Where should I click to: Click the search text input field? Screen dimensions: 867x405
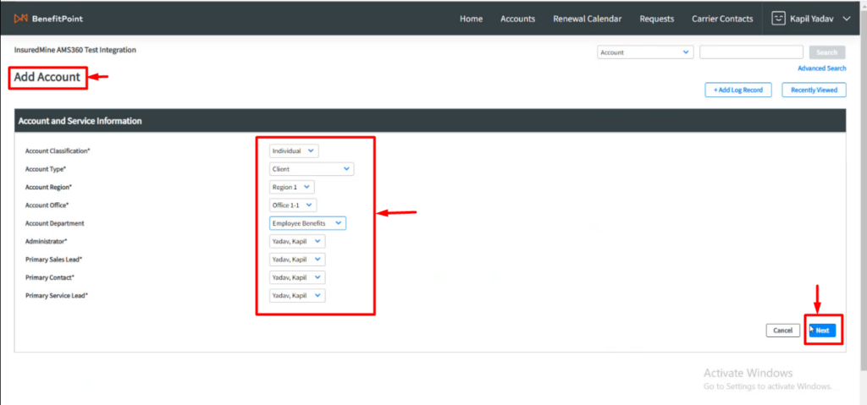(x=751, y=52)
